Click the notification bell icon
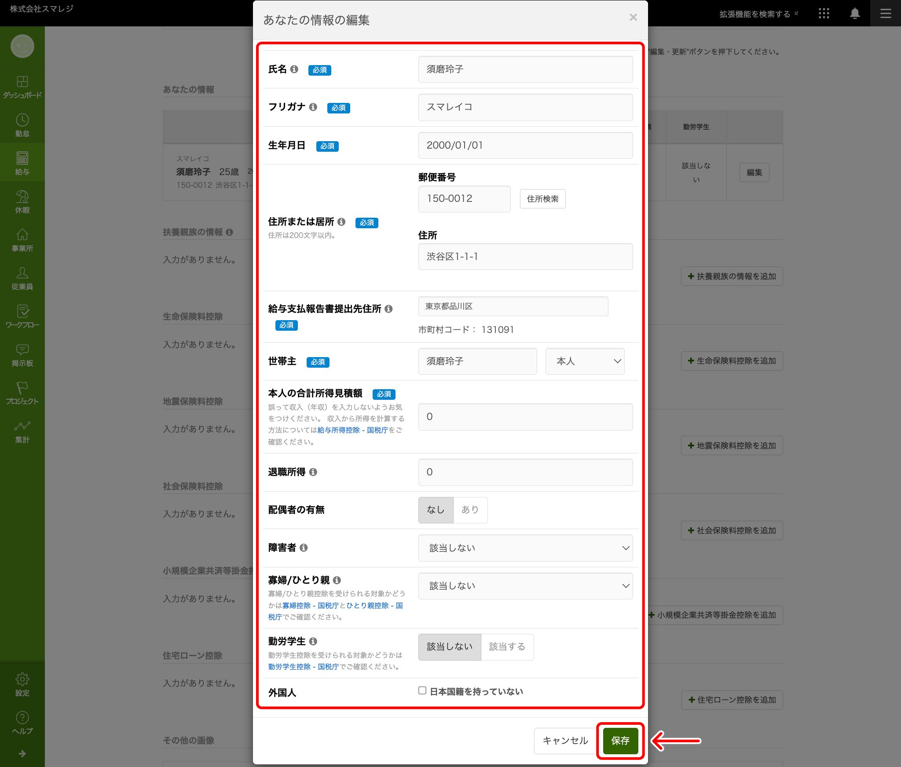The height and width of the screenshot is (767, 901). (x=855, y=14)
